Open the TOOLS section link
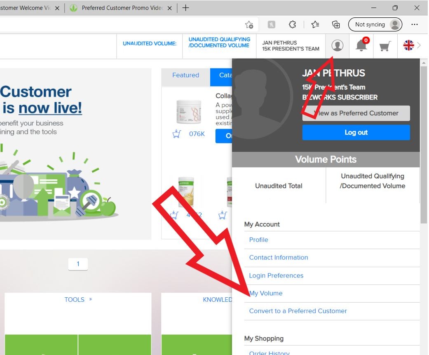This screenshot has height=355, width=429. click(78, 300)
